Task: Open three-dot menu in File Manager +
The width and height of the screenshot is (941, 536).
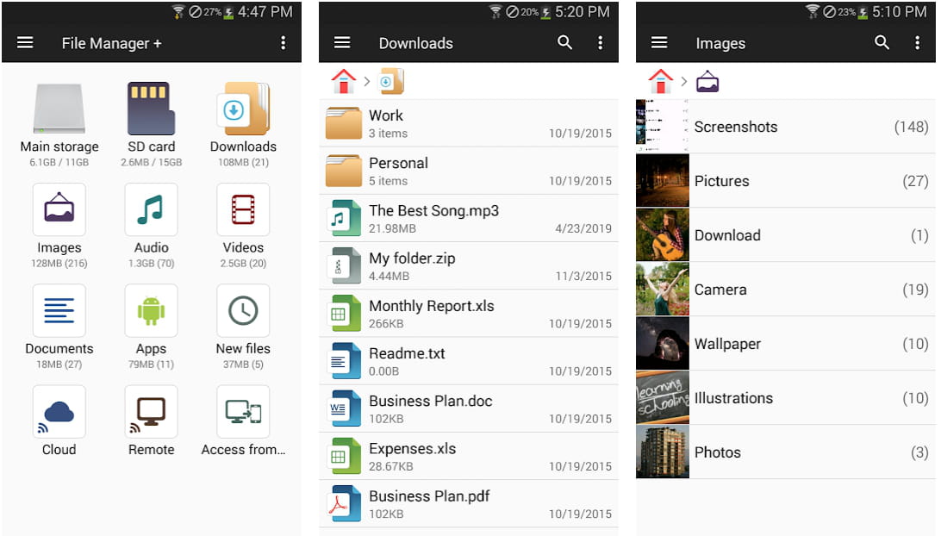Action: 284,43
